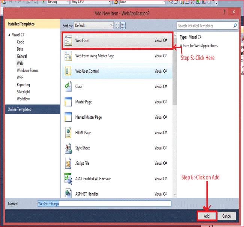Select the Web Form using Master Page icon
Viewport: 244px width, 227px height.
click(68, 56)
